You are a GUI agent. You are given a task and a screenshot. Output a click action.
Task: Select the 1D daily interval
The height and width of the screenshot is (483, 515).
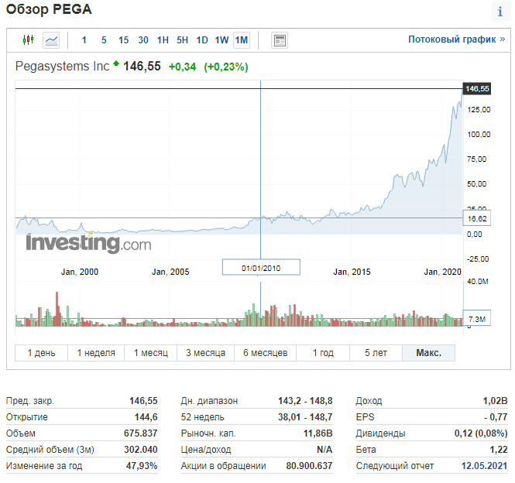[202, 40]
